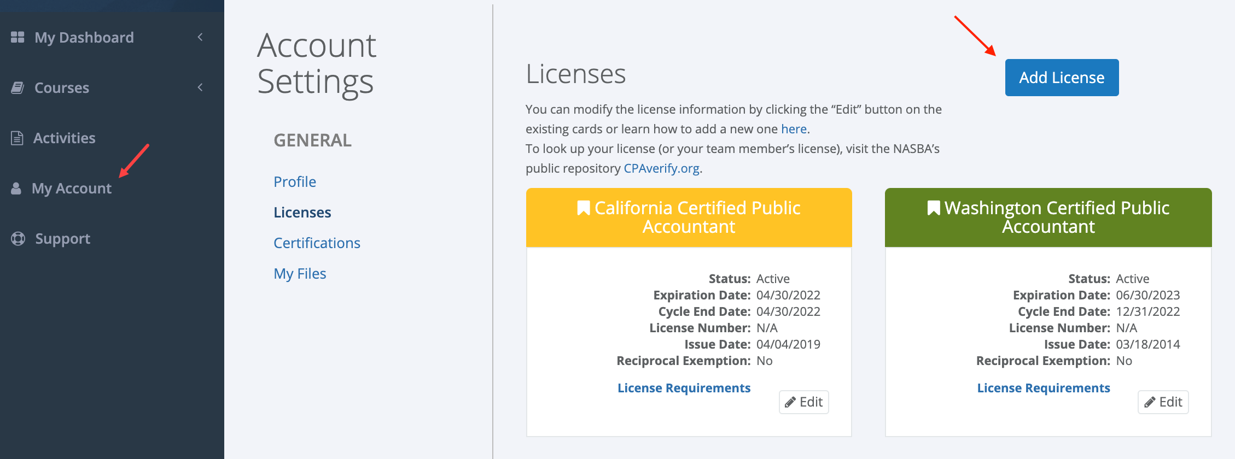Edit the California CPA license
The width and height of the screenshot is (1235, 459).
click(804, 402)
